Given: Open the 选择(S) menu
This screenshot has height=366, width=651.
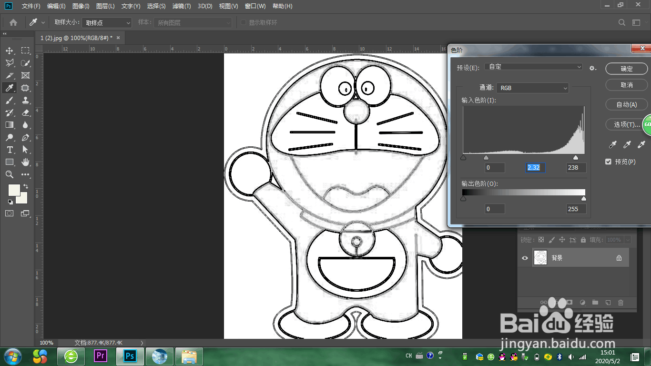Looking at the screenshot, I should click(156, 6).
